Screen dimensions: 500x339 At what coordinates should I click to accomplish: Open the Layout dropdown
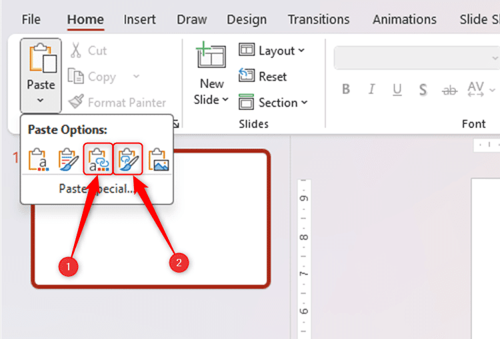tap(272, 51)
